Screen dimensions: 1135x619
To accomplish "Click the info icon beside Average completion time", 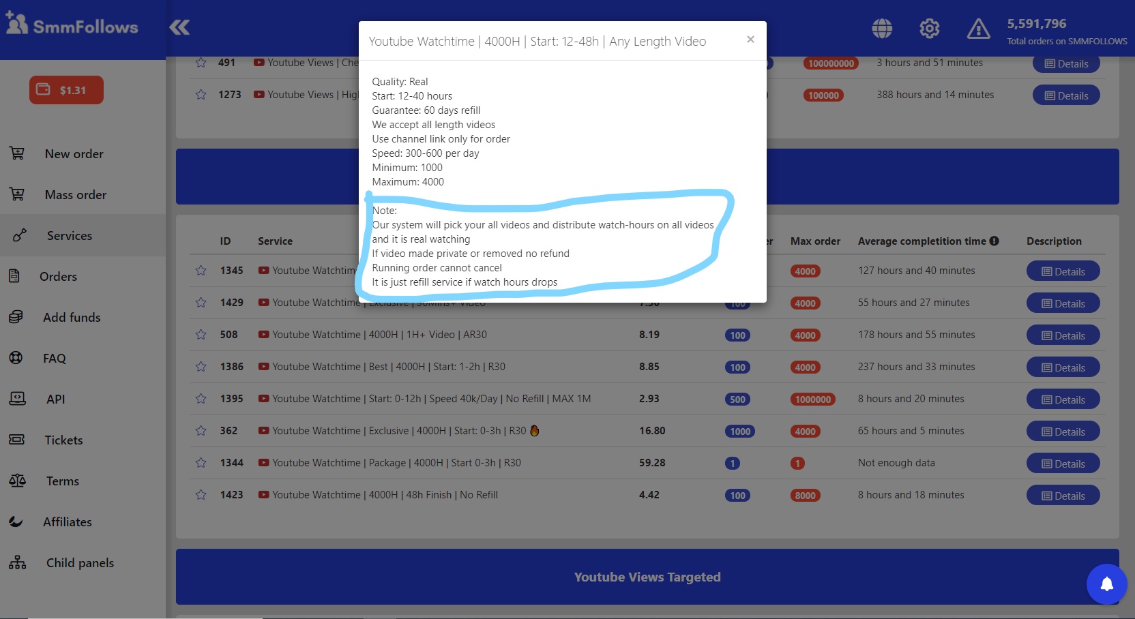I will pos(994,241).
